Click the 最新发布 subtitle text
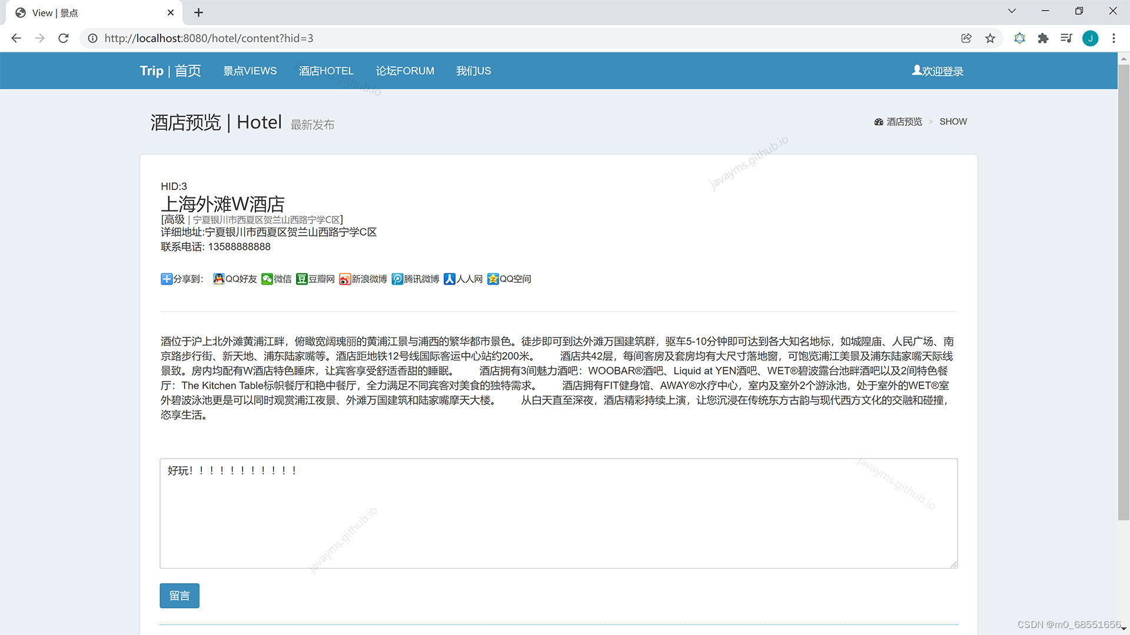The image size is (1130, 635). (313, 125)
